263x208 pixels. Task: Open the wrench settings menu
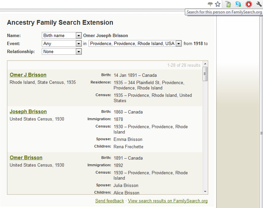click(259, 4)
